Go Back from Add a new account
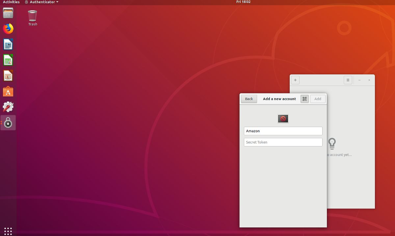Image resolution: width=395 pixels, height=236 pixels. (x=249, y=99)
